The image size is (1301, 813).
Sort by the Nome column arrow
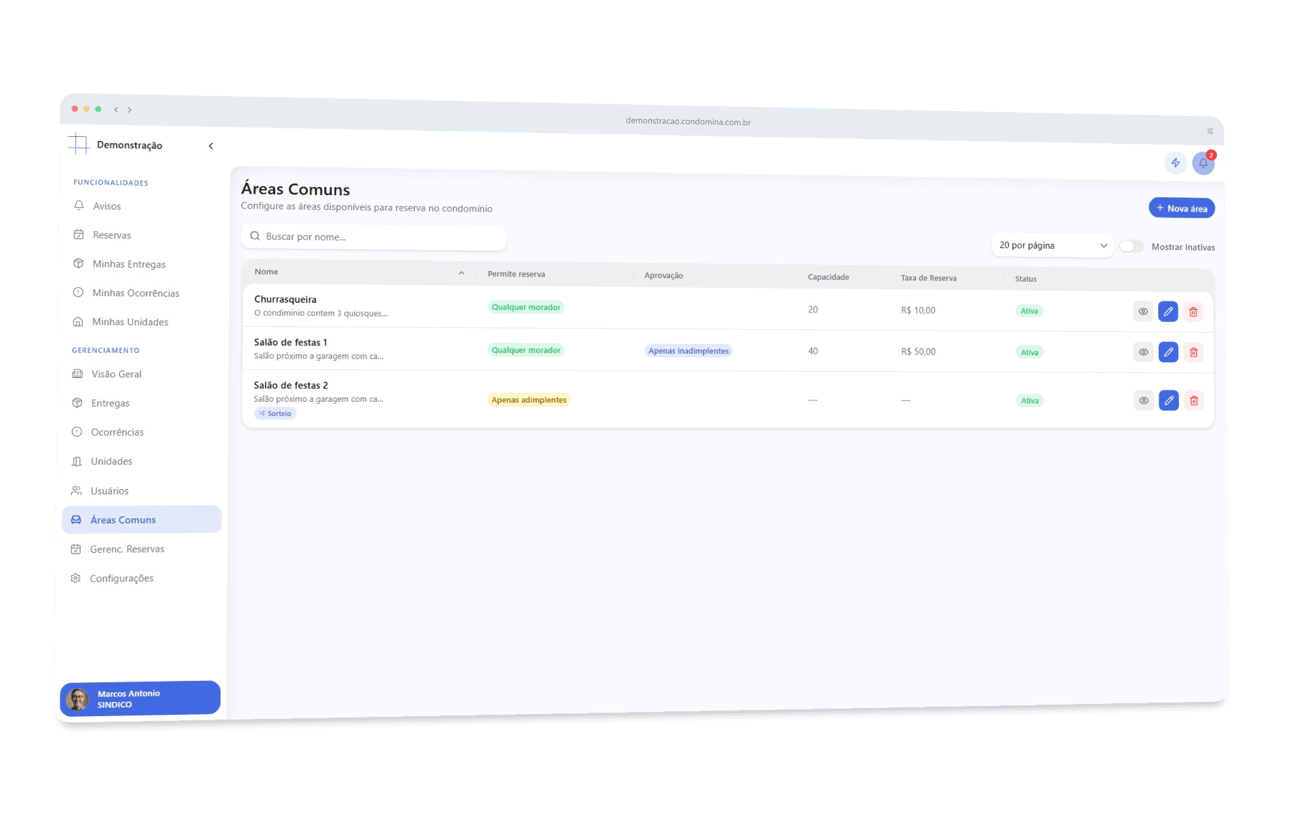tap(461, 273)
